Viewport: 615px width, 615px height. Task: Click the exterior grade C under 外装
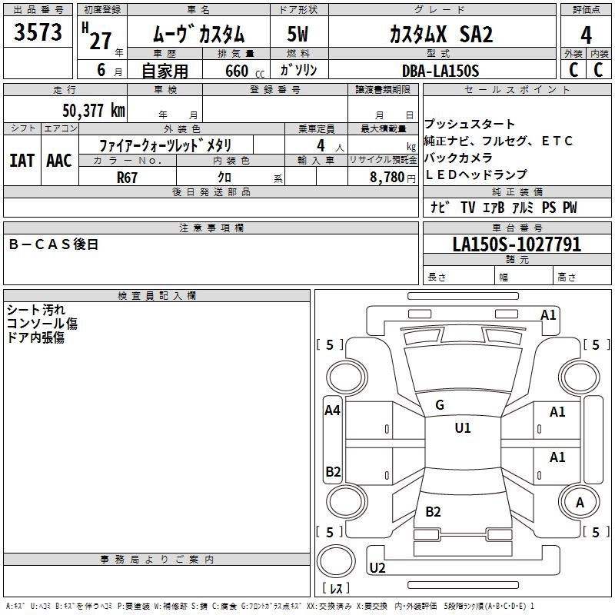pyautogui.click(x=573, y=70)
